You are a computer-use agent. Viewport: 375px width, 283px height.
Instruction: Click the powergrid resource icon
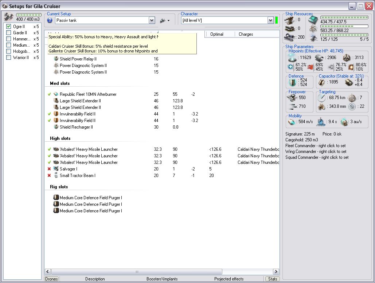click(x=313, y=29)
